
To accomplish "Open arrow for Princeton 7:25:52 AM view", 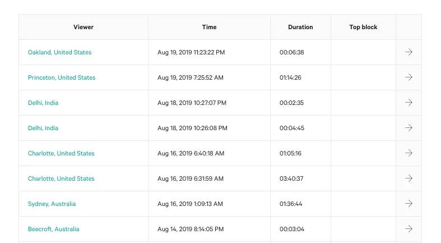I will point(408,77).
